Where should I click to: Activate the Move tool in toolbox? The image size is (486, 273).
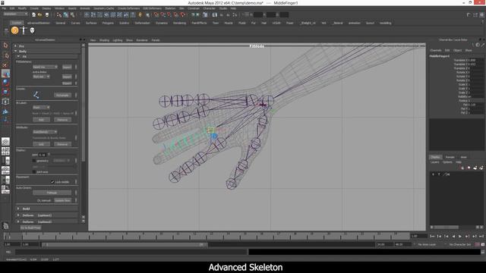pyautogui.click(x=5, y=74)
